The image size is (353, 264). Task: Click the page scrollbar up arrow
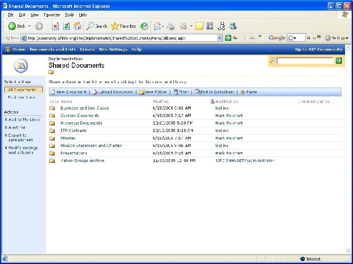pos(348,48)
